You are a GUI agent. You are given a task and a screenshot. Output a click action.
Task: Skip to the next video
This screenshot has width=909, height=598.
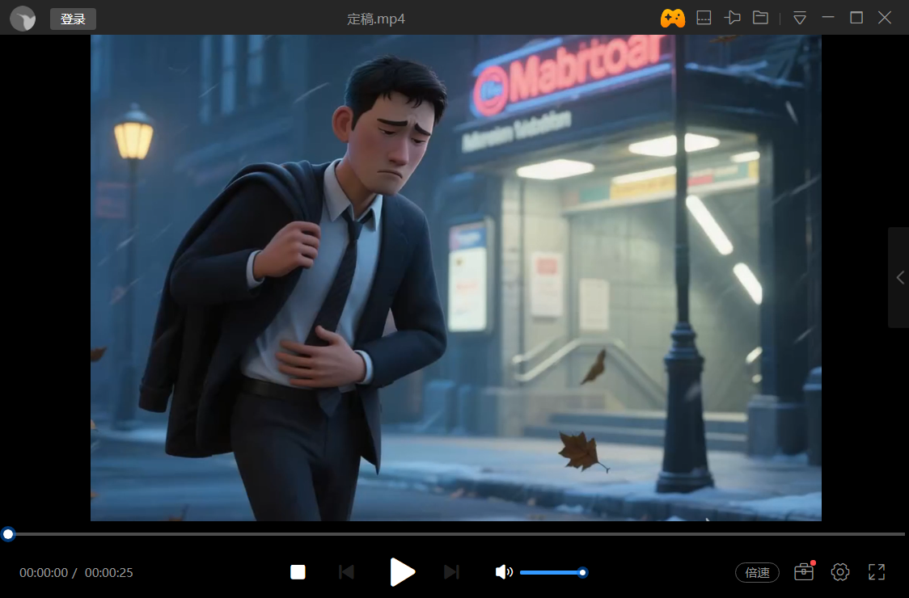click(451, 572)
